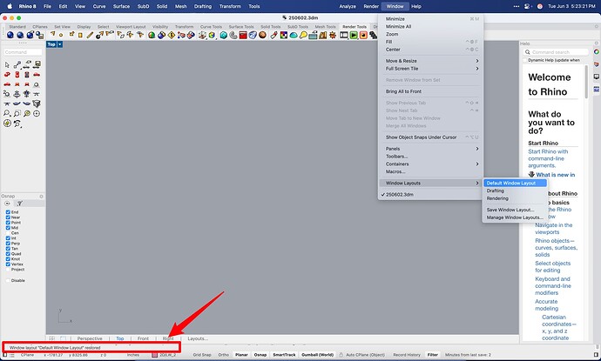Toggle the Gumball (World) button
The image size is (601, 361).
click(318, 355)
